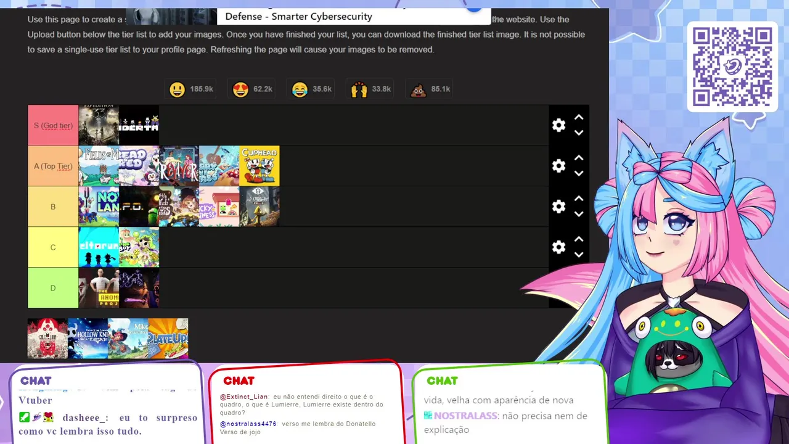Move C tier row down arrow
The image size is (789, 444).
click(579, 255)
